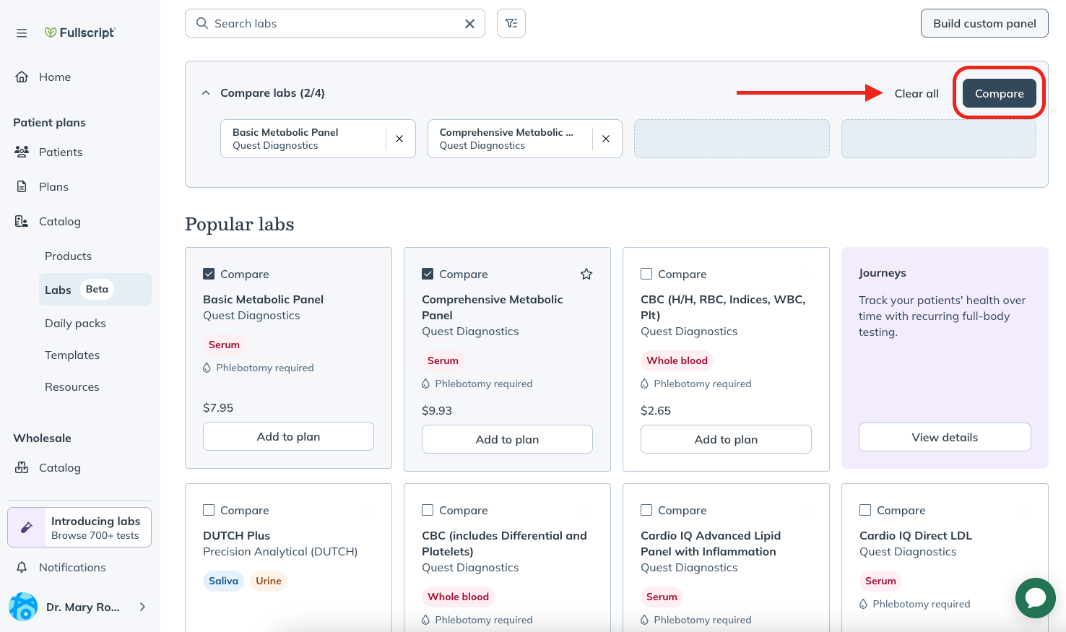Switch to the Templates section
The image size is (1066, 632).
(x=72, y=355)
